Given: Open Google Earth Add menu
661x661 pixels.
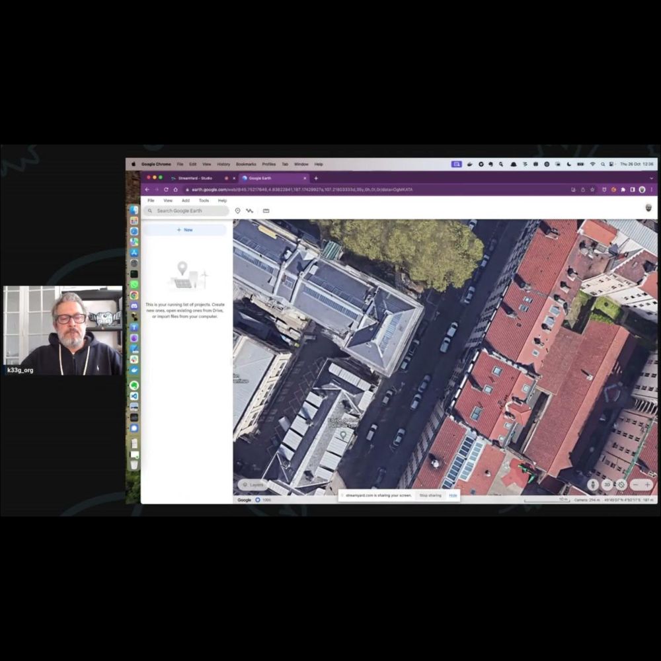Looking at the screenshot, I should click(x=186, y=201).
